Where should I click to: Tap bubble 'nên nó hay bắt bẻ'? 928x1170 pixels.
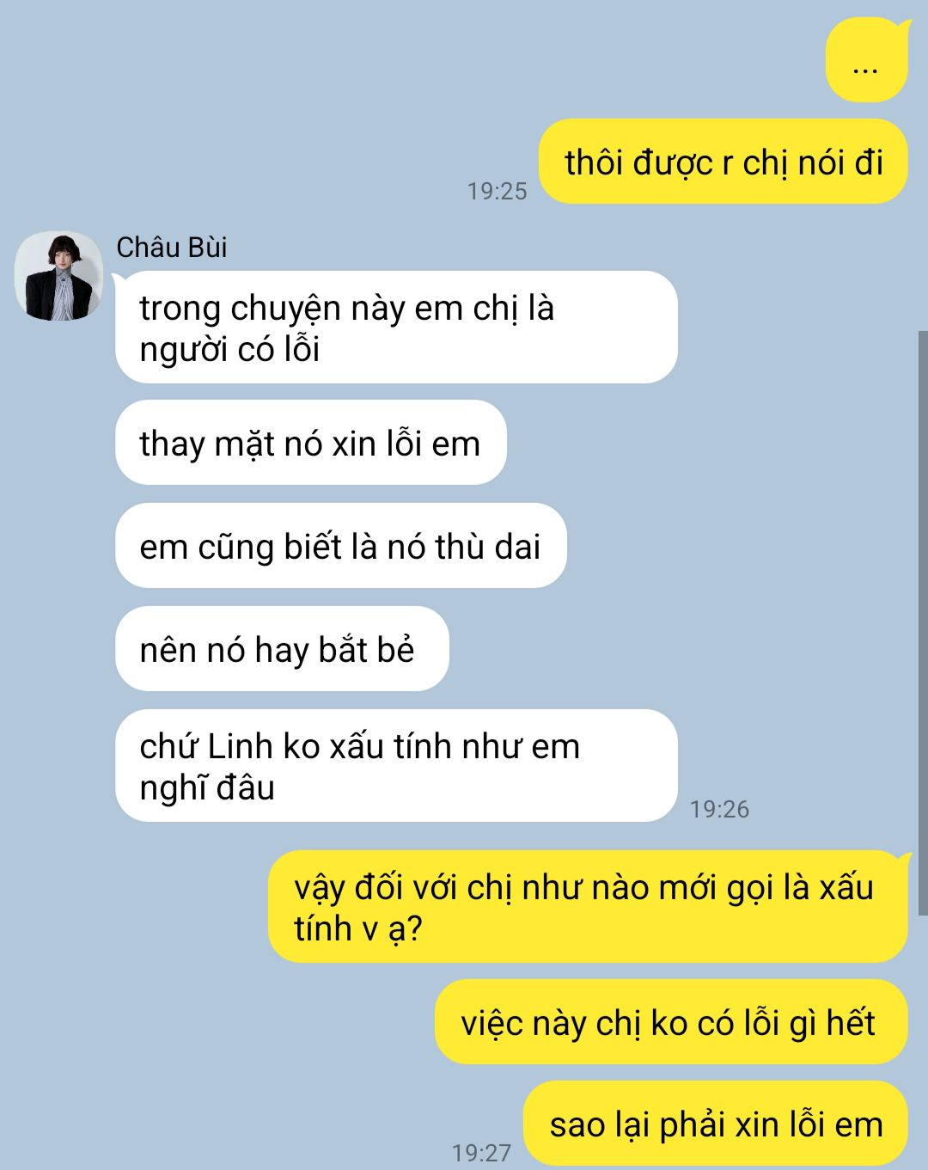click(x=282, y=649)
